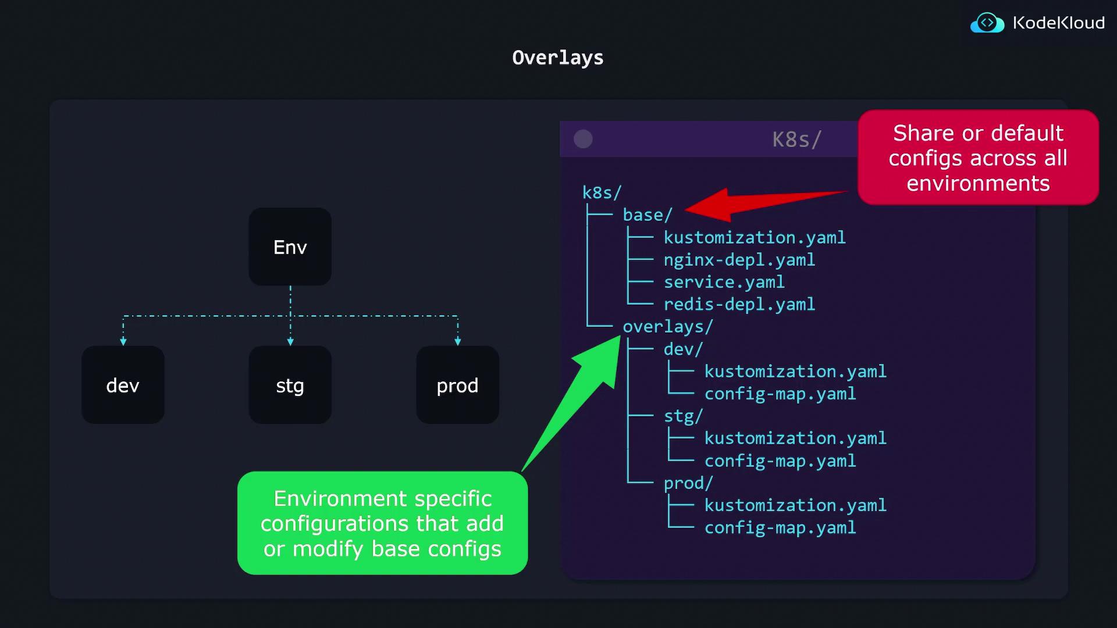Click the K8s/ window title text
This screenshot has width=1117, height=628.
[796, 140]
